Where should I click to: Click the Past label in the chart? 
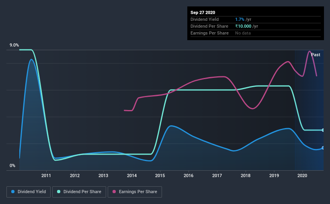coord(316,55)
